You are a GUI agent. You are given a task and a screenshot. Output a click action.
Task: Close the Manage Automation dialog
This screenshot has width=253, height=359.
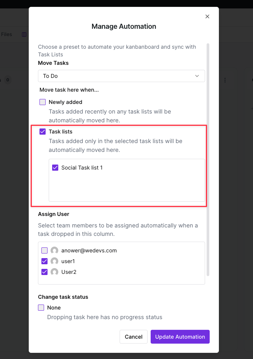coord(207,16)
